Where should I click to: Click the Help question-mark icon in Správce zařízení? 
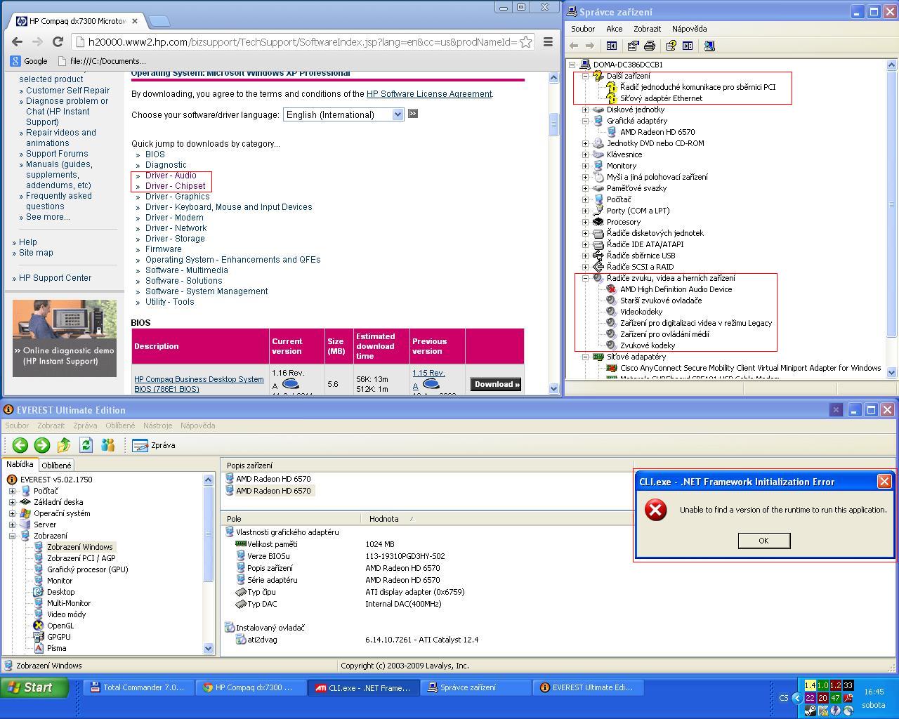[671, 46]
